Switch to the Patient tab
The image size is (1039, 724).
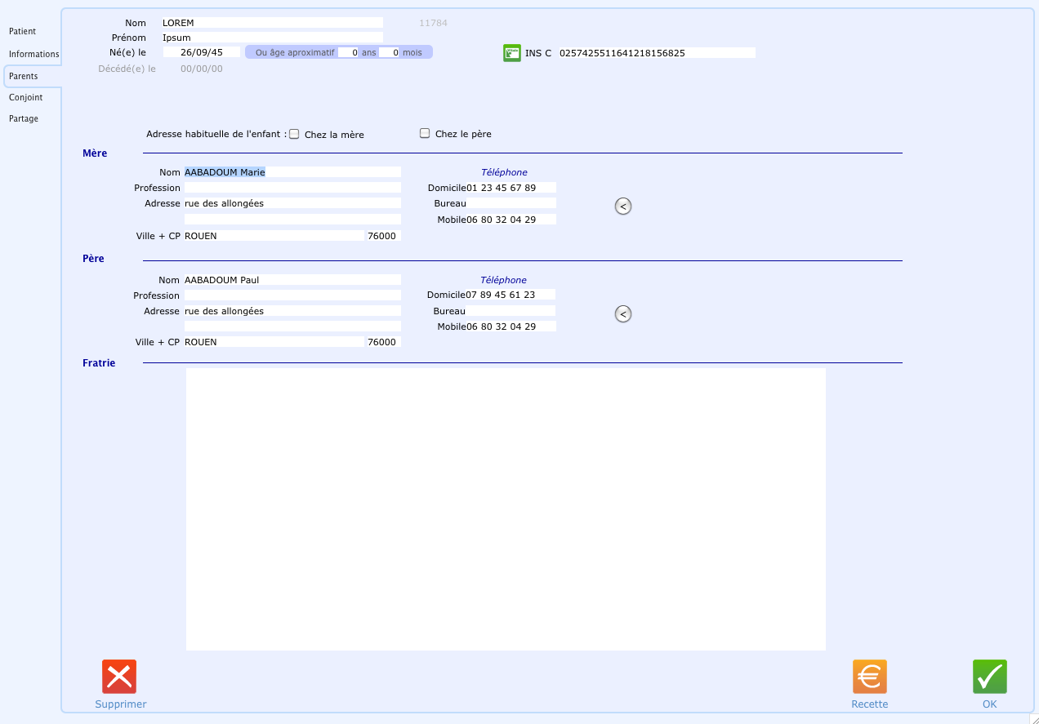click(23, 31)
